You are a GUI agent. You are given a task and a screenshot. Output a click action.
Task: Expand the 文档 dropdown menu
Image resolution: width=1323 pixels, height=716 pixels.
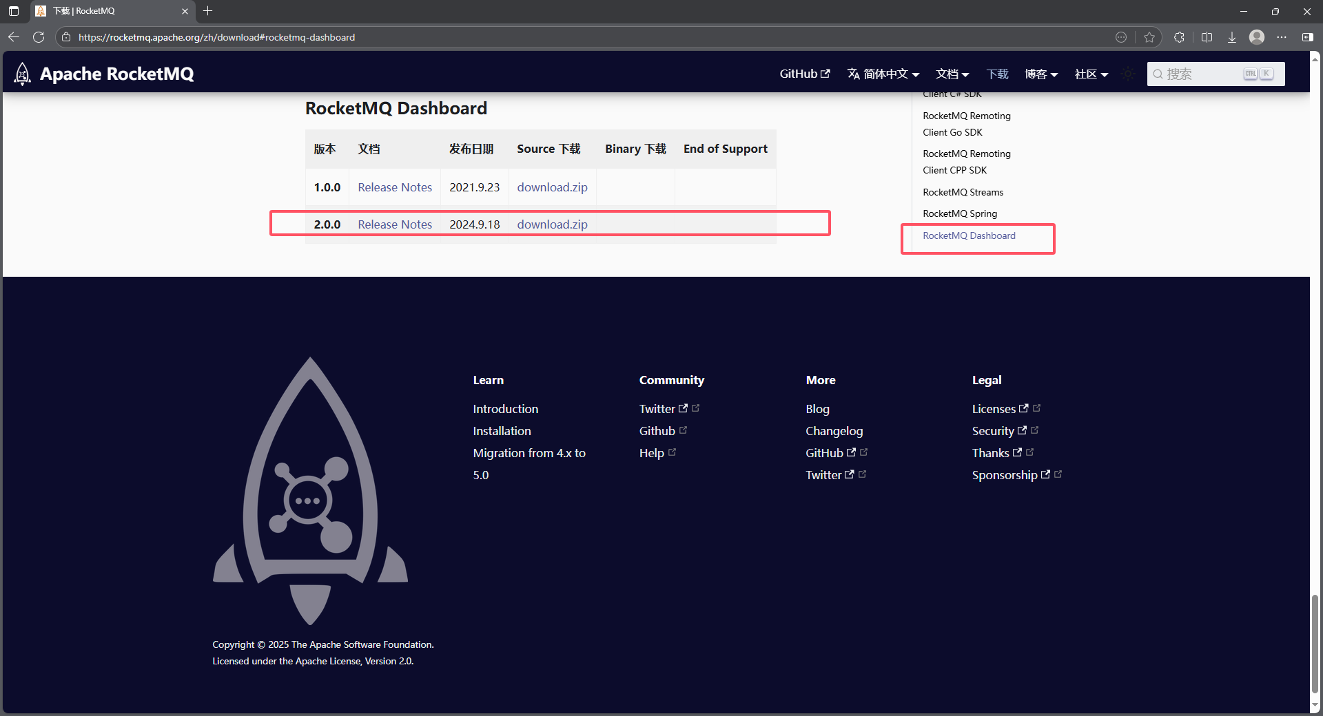pos(952,74)
